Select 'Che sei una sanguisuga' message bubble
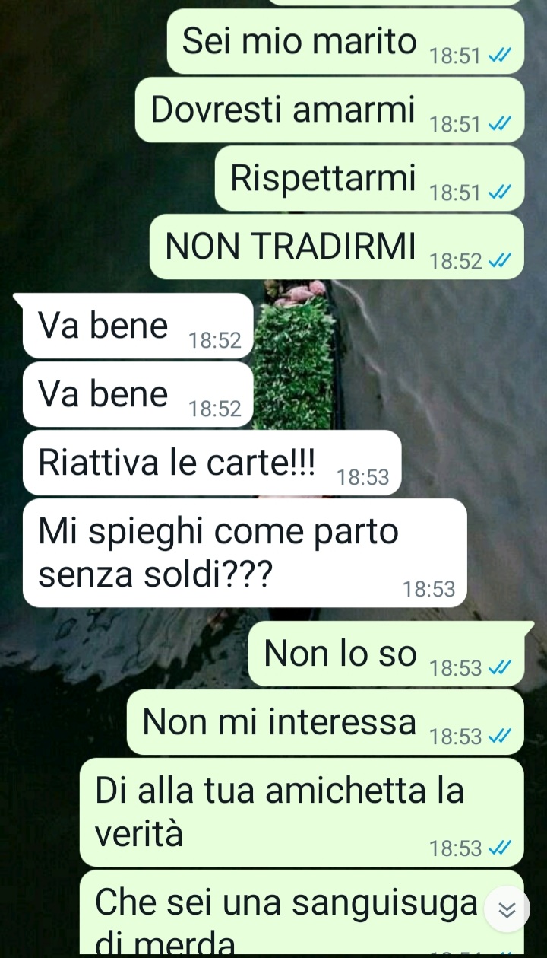Image resolution: width=547 pixels, height=958 pixels. pyautogui.click(x=302, y=913)
